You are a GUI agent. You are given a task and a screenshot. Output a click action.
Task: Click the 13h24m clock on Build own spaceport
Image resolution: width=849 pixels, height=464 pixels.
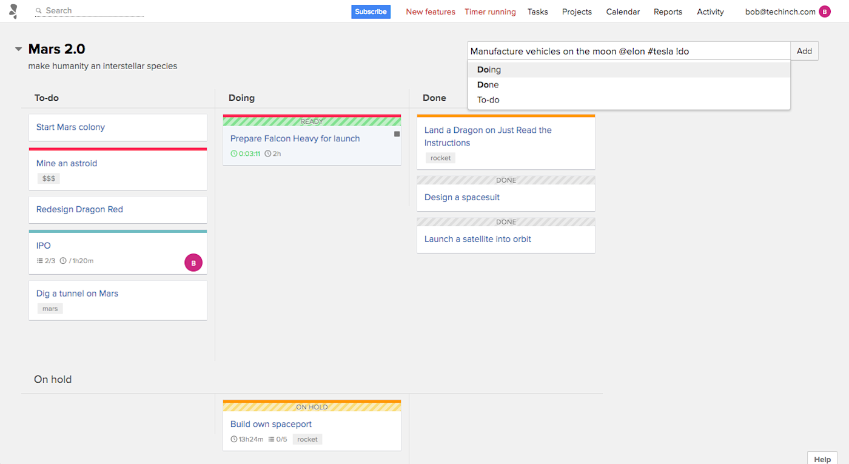click(x=234, y=439)
